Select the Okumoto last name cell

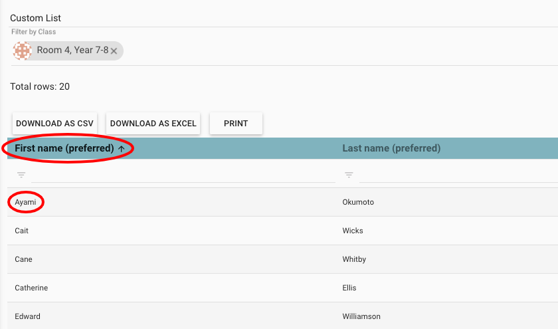tap(358, 202)
